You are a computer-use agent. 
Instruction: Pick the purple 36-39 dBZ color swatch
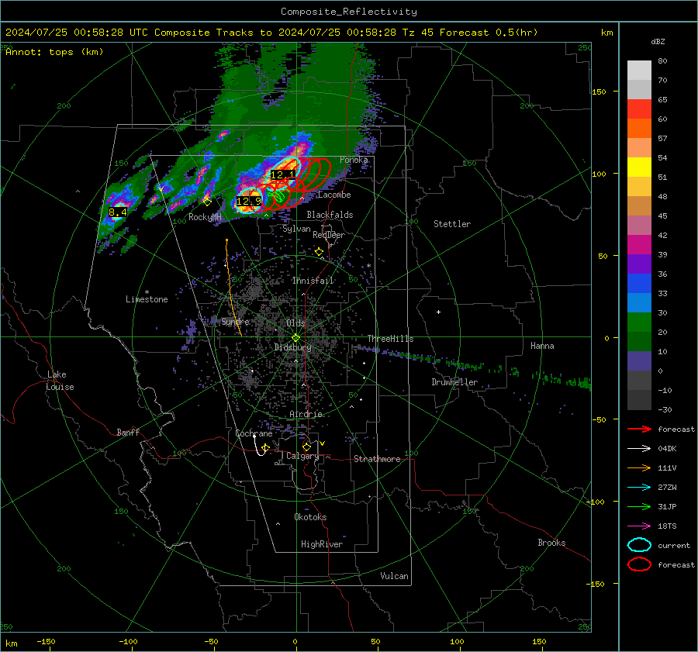pyautogui.click(x=639, y=264)
